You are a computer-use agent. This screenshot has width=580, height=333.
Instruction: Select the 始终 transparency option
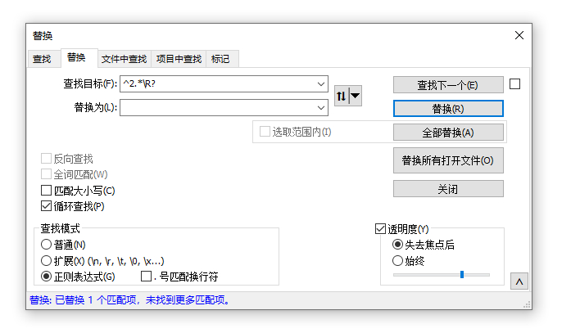(397, 260)
